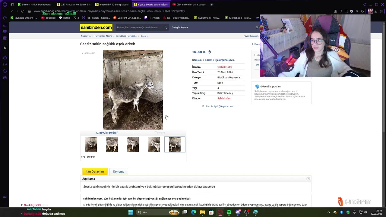Open the tab search magnifier icon
Screen dimensions: 386x217
pyautogui.click(x=365, y=5)
